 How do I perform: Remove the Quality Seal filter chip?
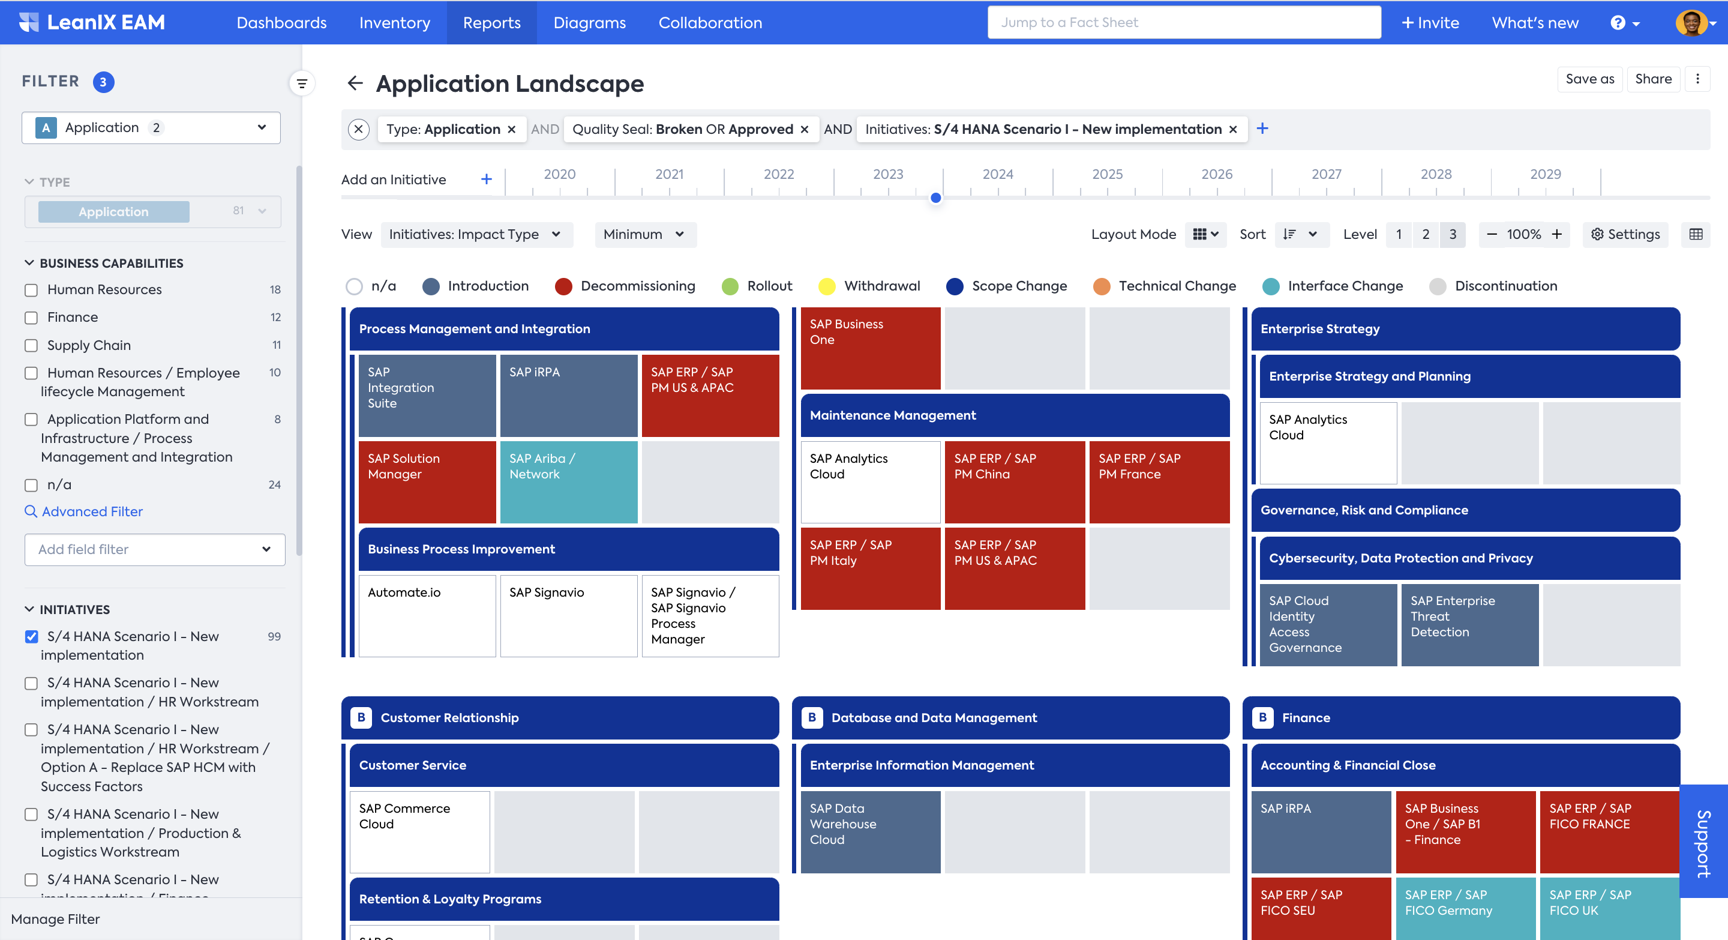[x=804, y=130]
